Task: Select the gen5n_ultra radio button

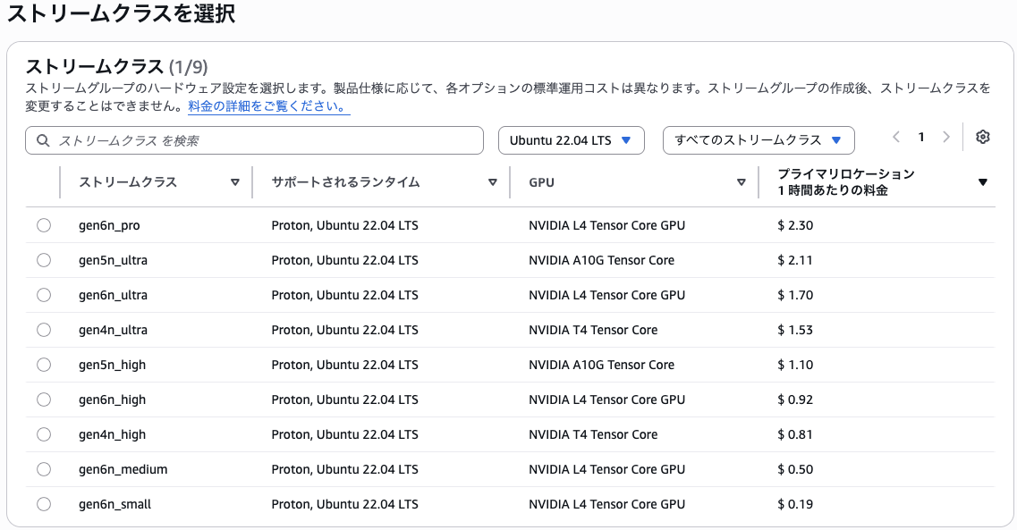Action: [x=44, y=260]
